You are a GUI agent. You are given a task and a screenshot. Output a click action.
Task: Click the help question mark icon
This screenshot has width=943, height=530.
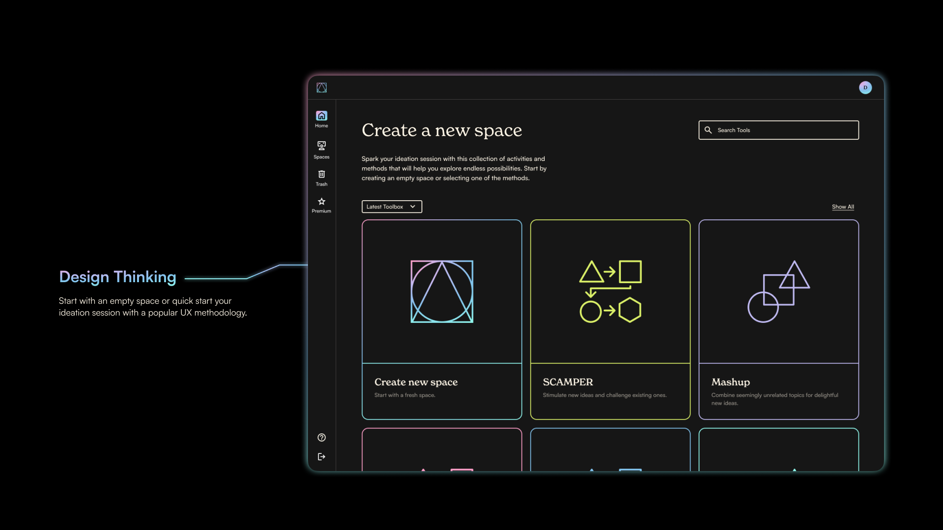pos(322,438)
